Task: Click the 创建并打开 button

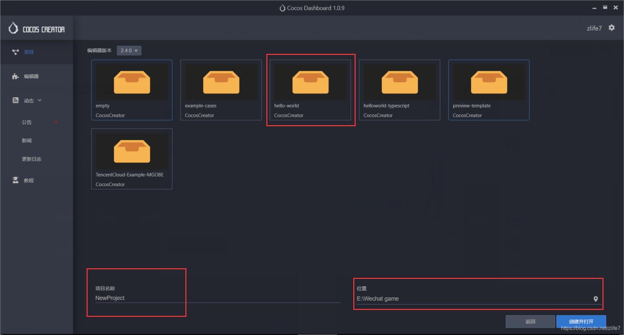Action: click(581, 321)
